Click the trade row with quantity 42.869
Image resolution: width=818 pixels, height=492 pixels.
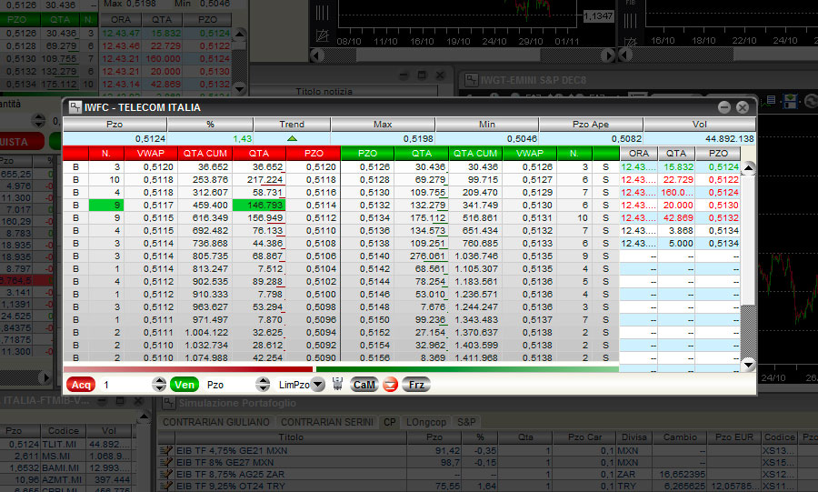pyautogui.click(x=680, y=217)
